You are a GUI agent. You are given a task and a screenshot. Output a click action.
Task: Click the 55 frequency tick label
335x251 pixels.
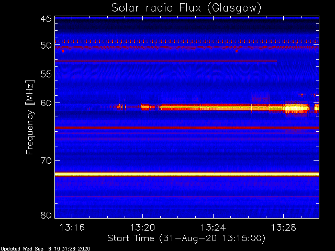tap(46, 74)
